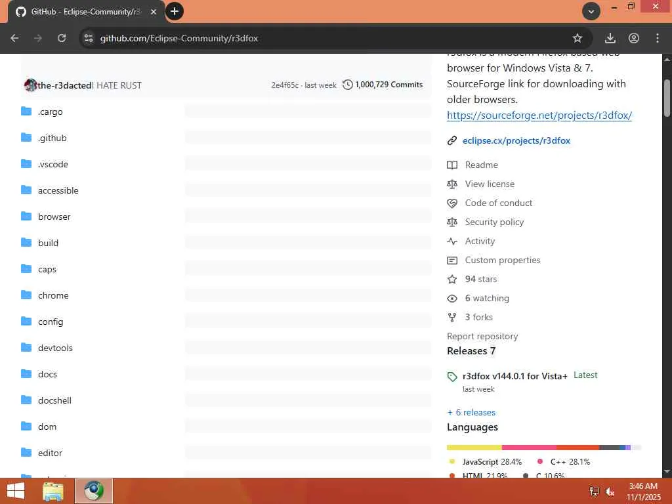
Task: Click the devtools folder icon
Action: coord(26,348)
